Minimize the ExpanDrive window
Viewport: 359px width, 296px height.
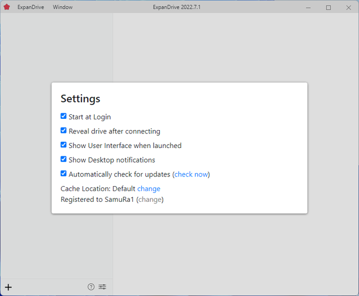pos(309,7)
